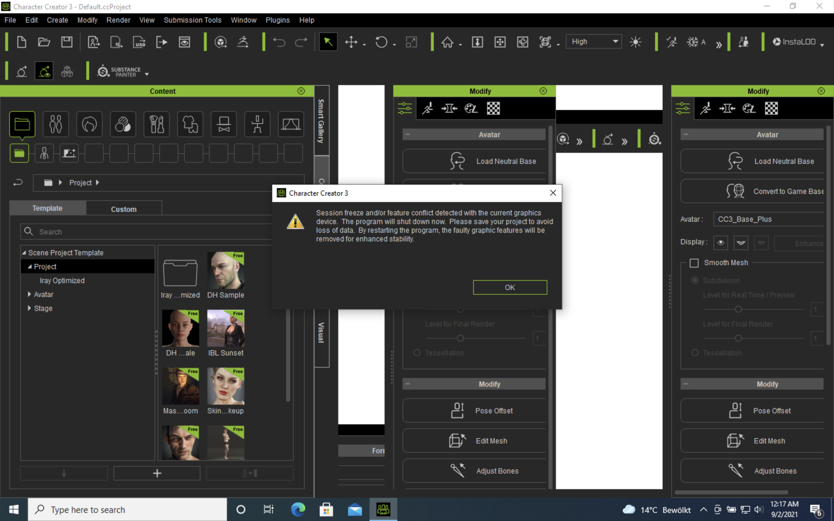The image size is (834, 521).
Task: Select the Subdivision radio button in right panel
Action: 695,281
